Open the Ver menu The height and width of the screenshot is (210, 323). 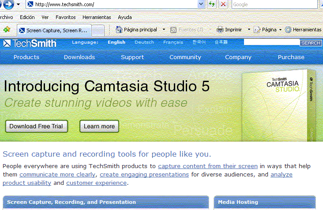pos(45,17)
